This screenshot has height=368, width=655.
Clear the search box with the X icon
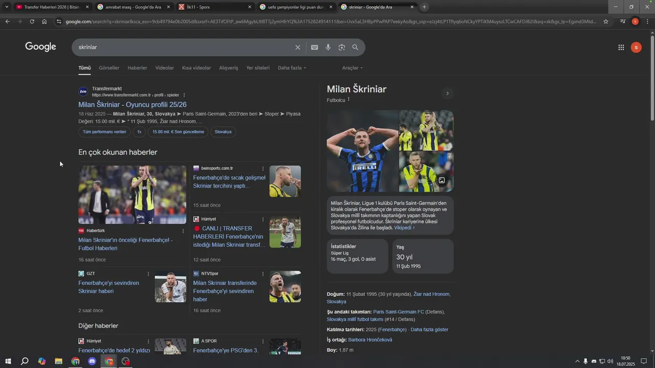(297, 48)
